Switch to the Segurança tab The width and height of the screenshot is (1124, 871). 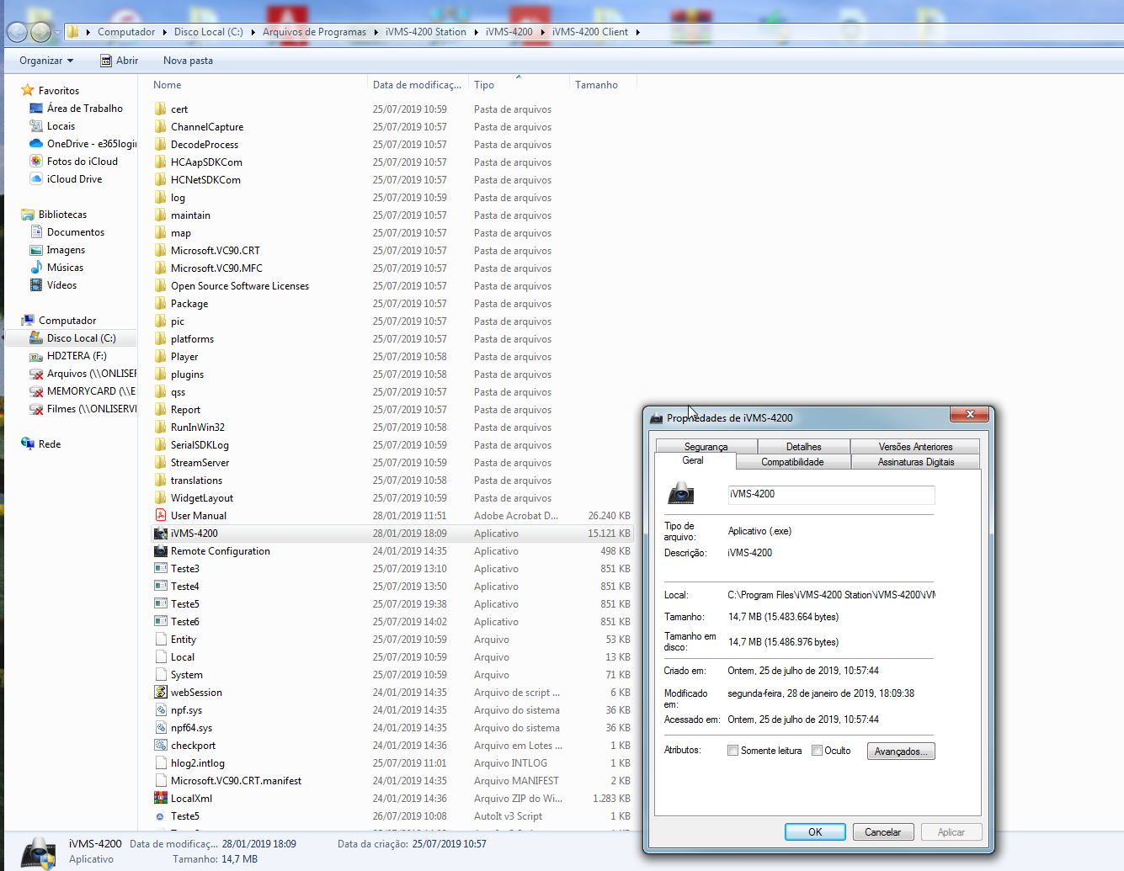pyautogui.click(x=706, y=447)
